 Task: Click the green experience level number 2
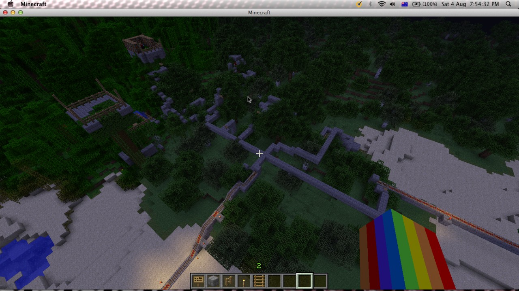click(258, 266)
